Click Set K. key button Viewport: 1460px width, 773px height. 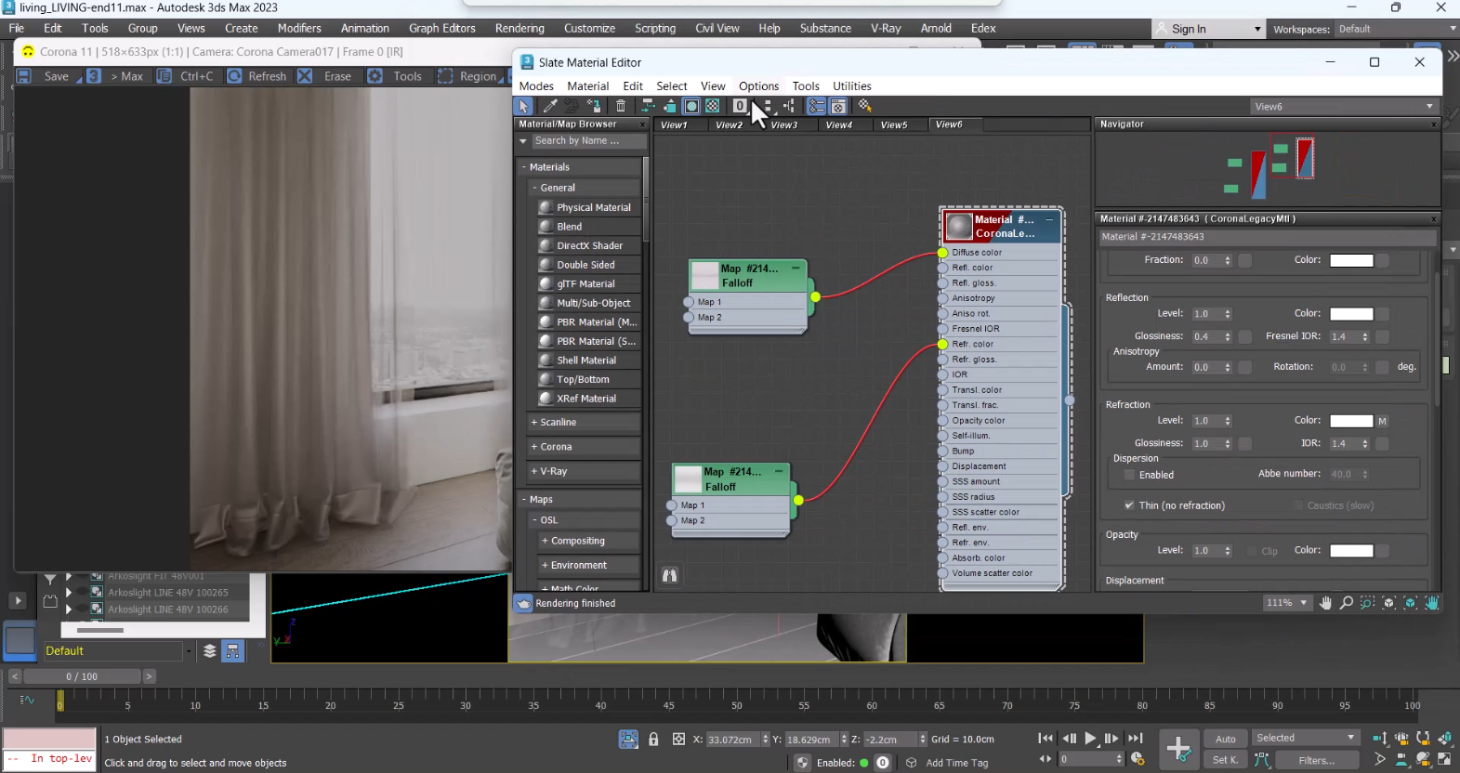1226,760
